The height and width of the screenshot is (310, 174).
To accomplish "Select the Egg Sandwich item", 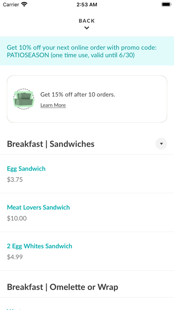I will click(x=87, y=174).
